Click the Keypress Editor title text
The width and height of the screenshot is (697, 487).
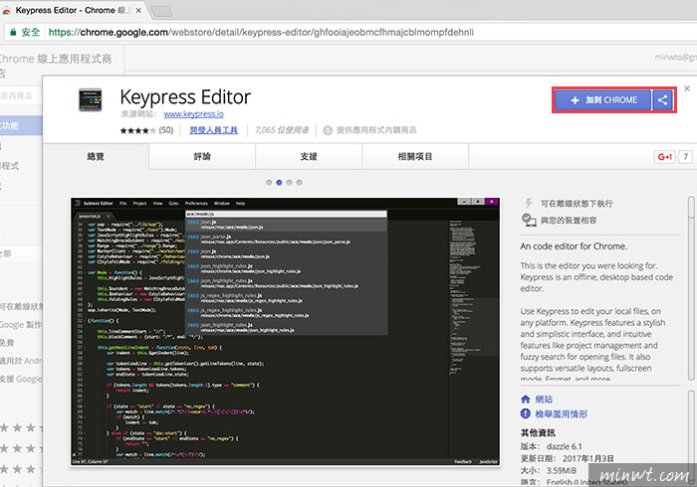[x=185, y=97]
